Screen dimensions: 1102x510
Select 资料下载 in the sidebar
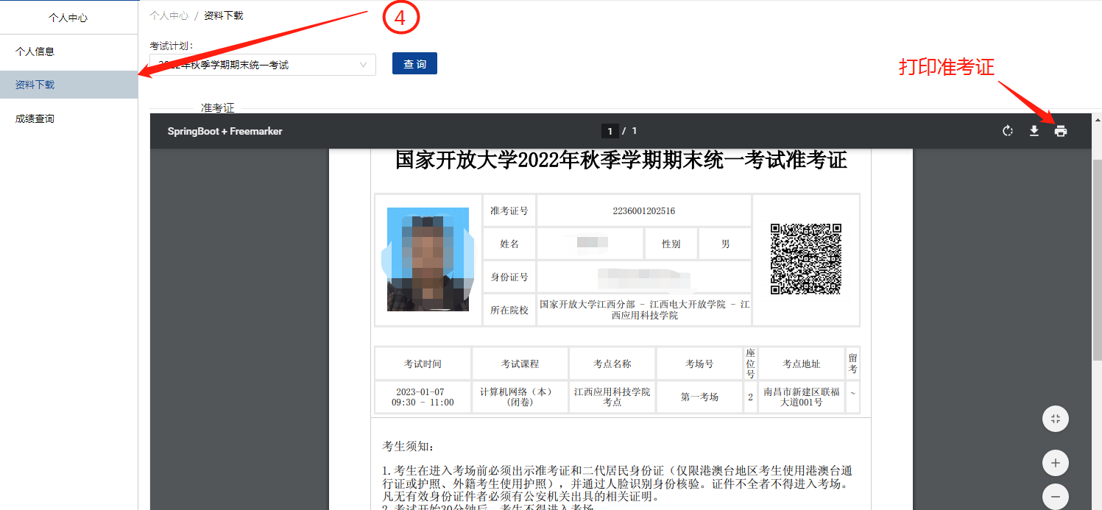[x=35, y=85]
